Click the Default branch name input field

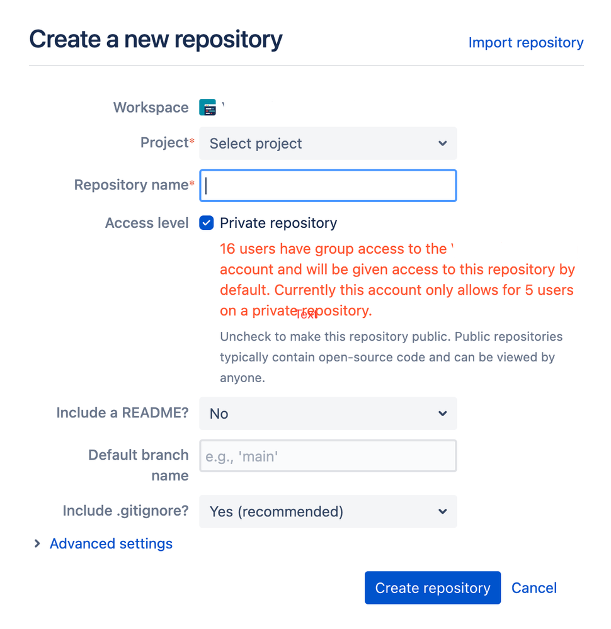pos(328,456)
